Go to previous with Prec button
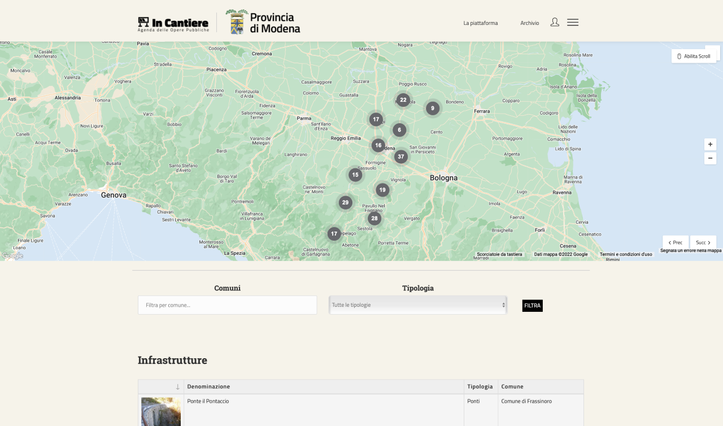Image resolution: width=723 pixels, height=426 pixels. tap(676, 242)
